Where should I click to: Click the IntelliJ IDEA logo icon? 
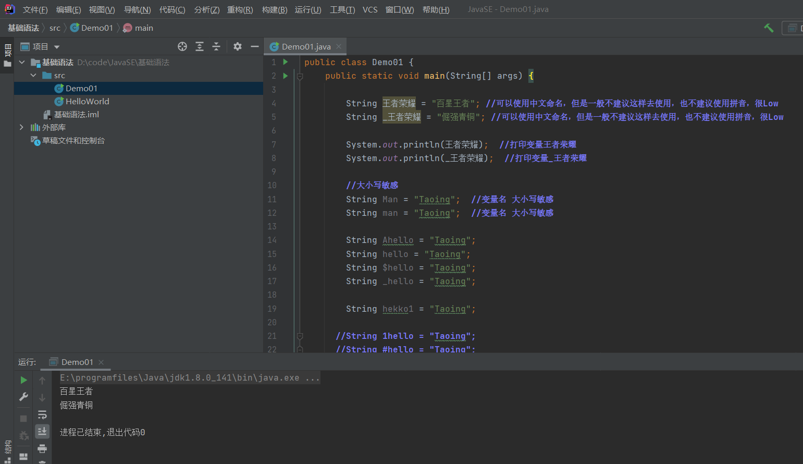click(9, 9)
